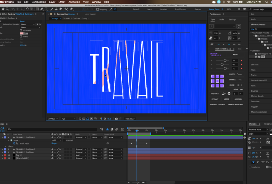Click the REMOVE ARTBOARD button
The width and height of the screenshot is (272, 184).
coord(236,105)
